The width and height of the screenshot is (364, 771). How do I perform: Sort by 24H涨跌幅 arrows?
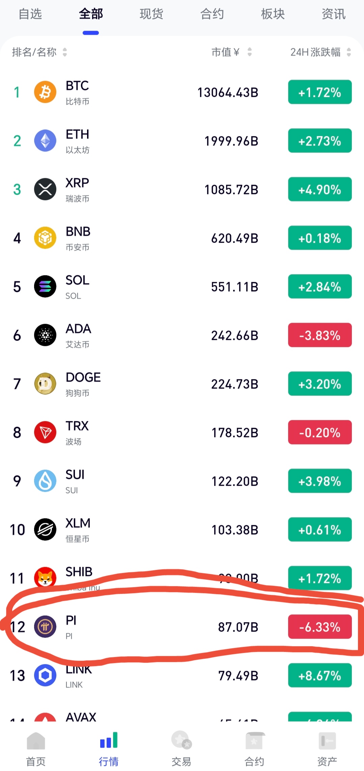pyautogui.click(x=349, y=52)
